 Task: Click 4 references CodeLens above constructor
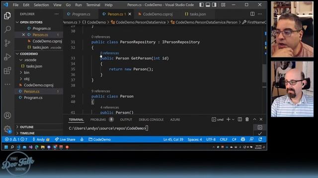[x=109, y=108]
